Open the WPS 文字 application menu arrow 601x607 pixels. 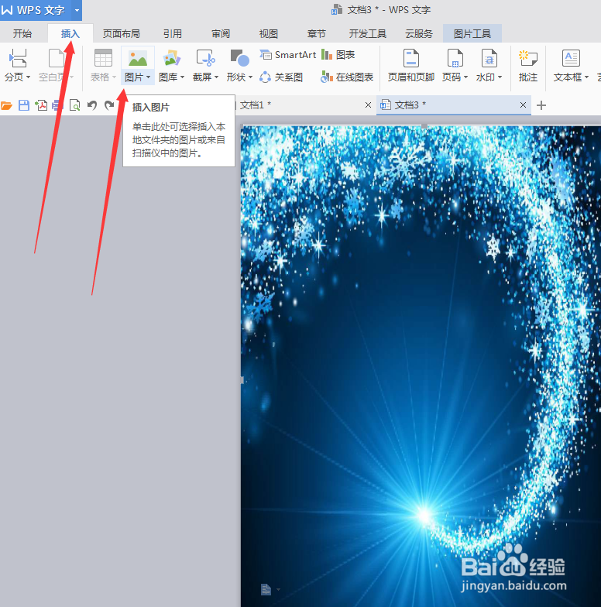tap(77, 10)
